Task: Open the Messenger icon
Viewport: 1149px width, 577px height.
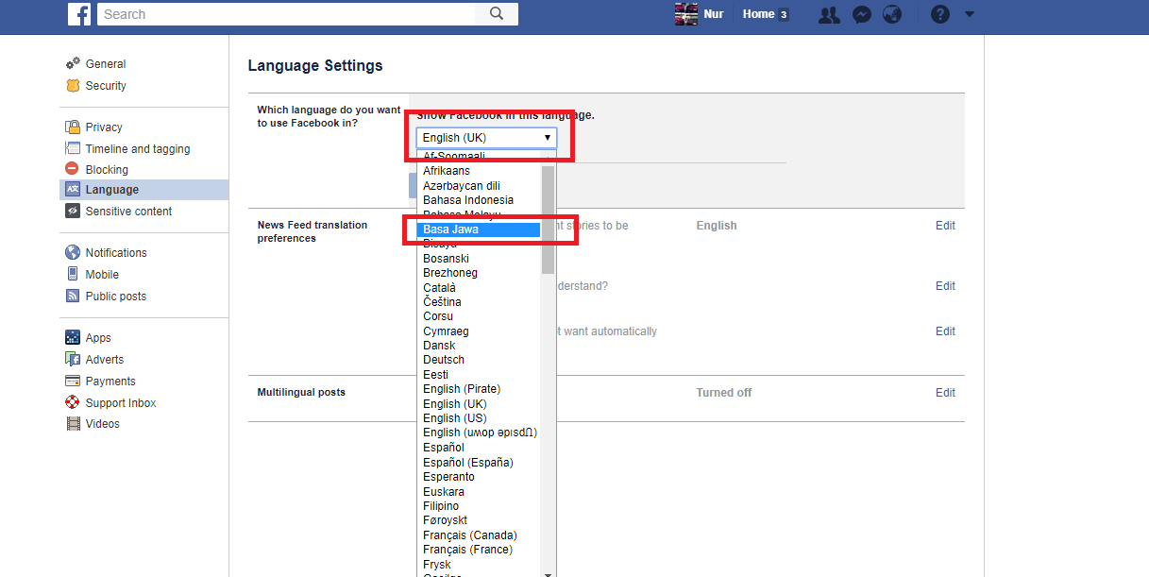Action: (x=861, y=14)
